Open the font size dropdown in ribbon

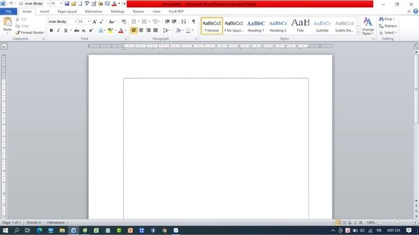click(89, 22)
